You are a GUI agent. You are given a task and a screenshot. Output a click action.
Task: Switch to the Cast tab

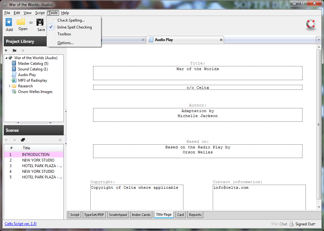pos(181,215)
